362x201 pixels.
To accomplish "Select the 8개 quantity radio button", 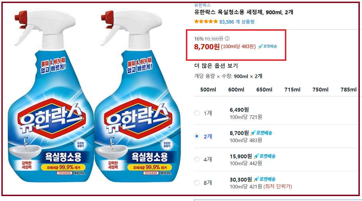I will coord(197,183).
